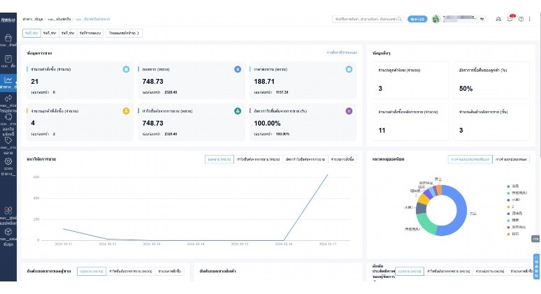Open the price tag icon in sidebar
541x294 pixels.
coord(8,140)
